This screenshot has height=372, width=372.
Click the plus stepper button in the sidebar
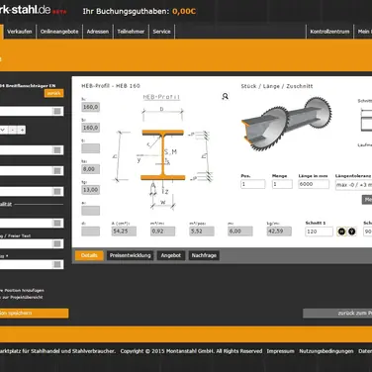coord(22,130)
